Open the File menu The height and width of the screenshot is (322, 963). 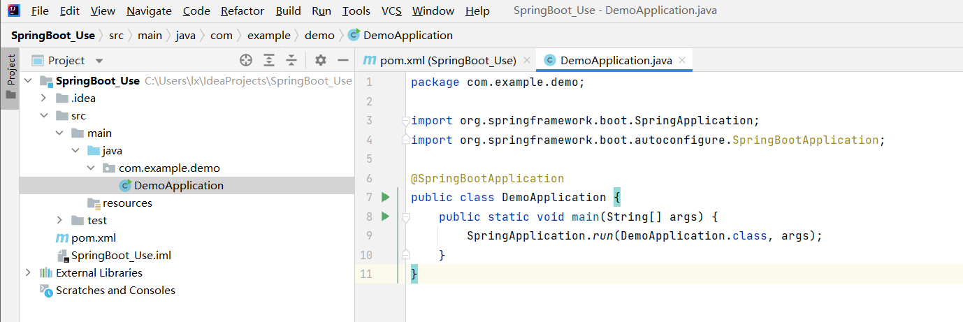coord(40,11)
